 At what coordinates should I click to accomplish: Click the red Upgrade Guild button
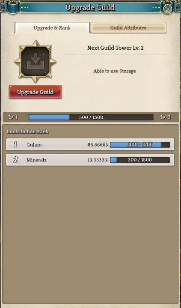coord(36,92)
